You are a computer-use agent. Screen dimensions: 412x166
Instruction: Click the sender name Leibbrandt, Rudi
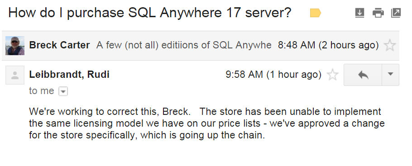coord(69,75)
